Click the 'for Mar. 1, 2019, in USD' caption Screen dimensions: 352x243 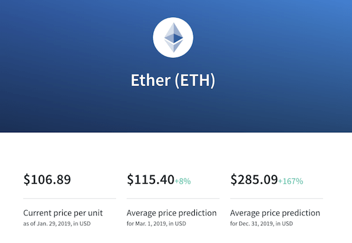click(157, 224)
